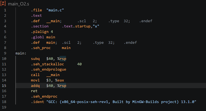Click the .seh_endproc directive
Image resolution: width=206 pixels, height=111 pixels.
(x=44, y=97)
